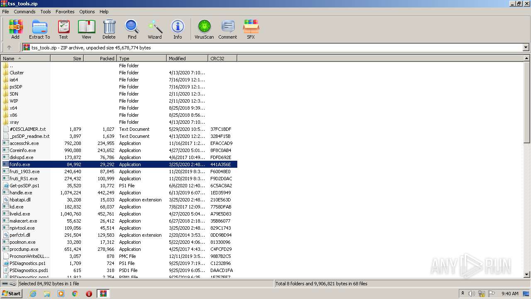Open the View toolbar icon
This screenshot has width=531, height=299.
coord(86,29)
